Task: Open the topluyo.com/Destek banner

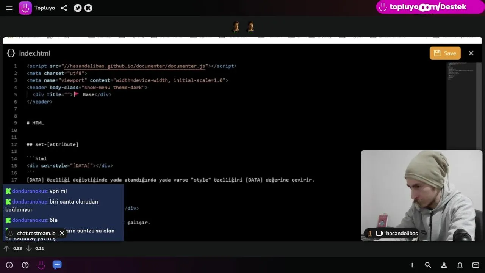Action: point(430,7)
